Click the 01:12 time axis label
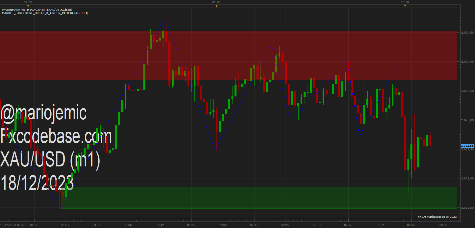This screenshot has height=228, width=475. tap(66, 225)
